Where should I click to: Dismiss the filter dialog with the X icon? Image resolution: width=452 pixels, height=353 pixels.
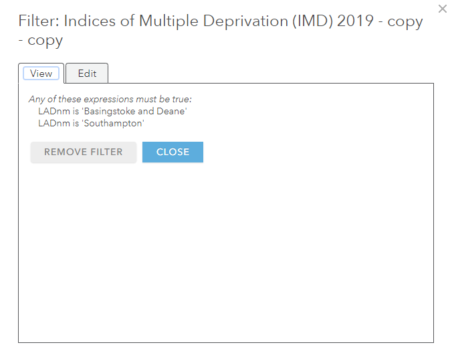coord(442,9)
